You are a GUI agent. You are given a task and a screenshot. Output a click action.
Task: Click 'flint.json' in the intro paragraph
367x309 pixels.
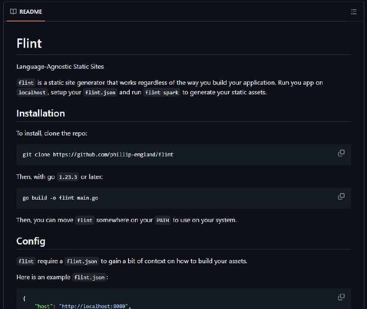pos(100,92)
